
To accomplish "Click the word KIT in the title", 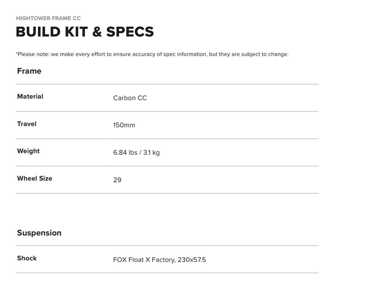I will click(76, 32).
